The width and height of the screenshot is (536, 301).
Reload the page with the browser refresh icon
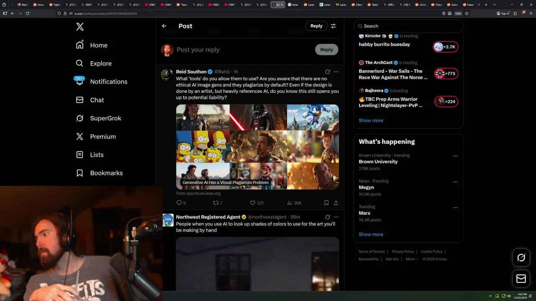pos(28,13)
